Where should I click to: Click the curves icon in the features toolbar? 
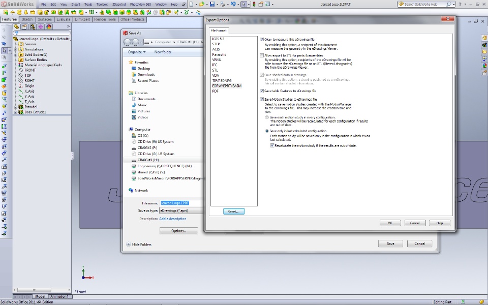187,12
